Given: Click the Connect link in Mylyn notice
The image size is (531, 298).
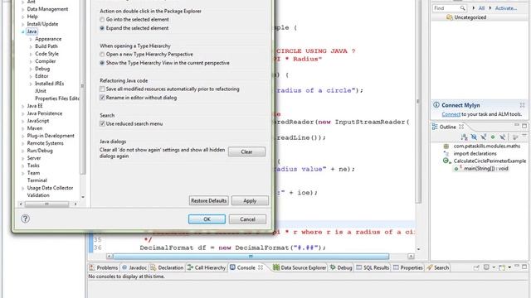Looking at the screenshot, I should click(451, 114).
